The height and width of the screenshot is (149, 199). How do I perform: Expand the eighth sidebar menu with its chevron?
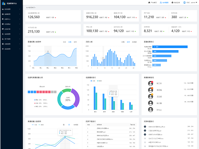click(20, 44)
